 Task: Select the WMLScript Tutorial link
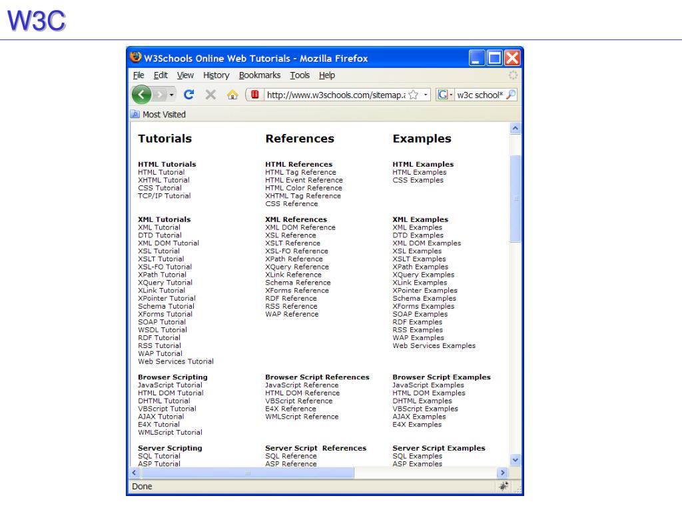pos(170,432)
